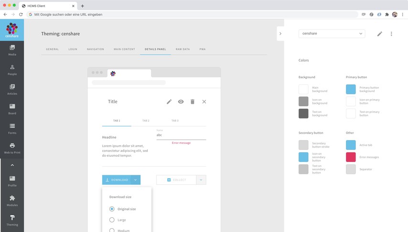Close the details preview with X icon
Viewport: 408px width, 232px height.
pos(204,102)
